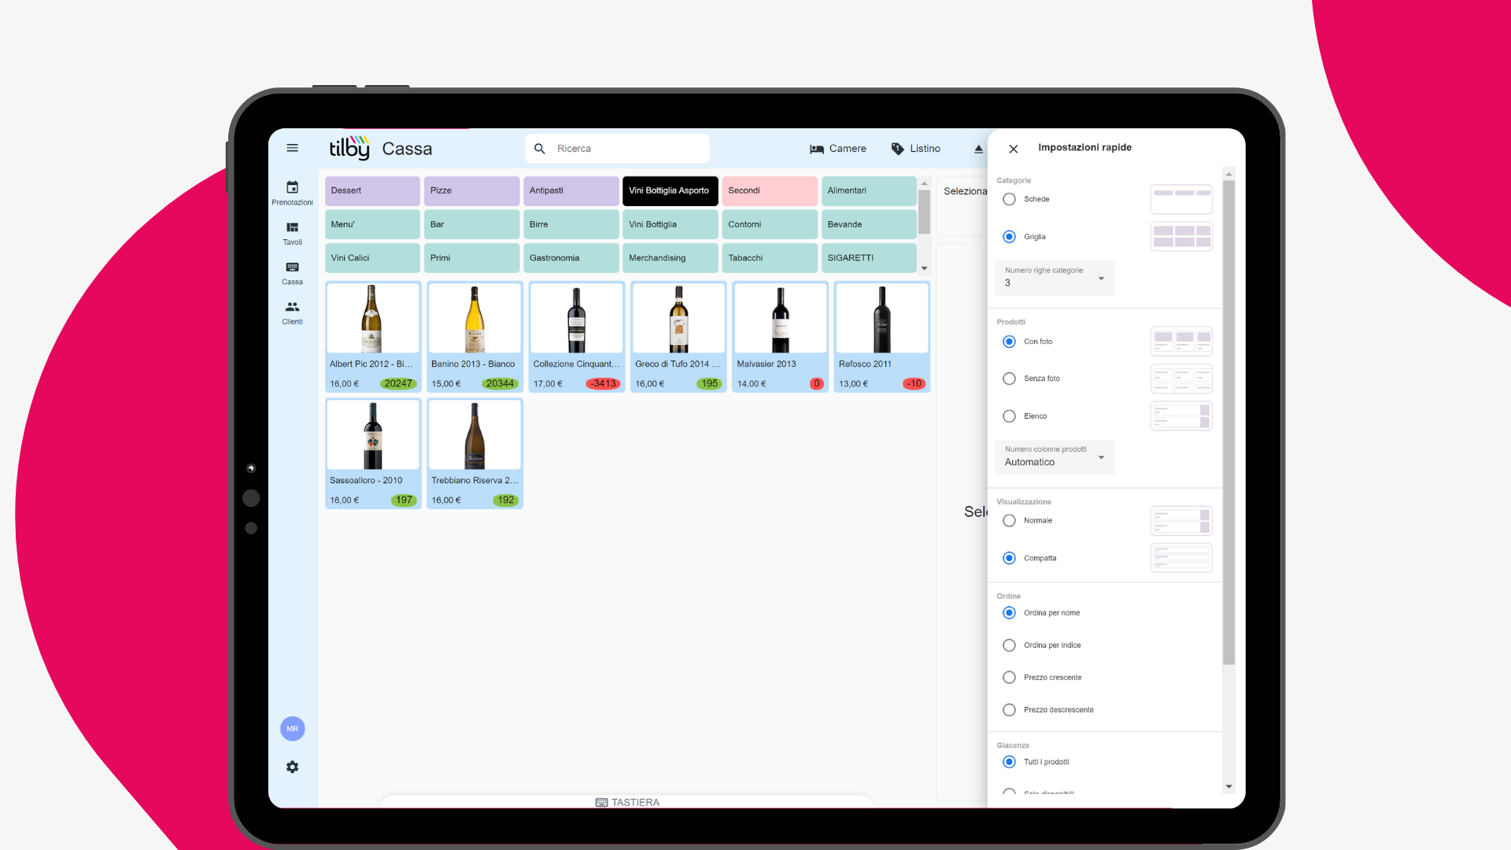The height and width of the screenshot is (850, 1511).
Task: Select the Antipasti category
Action: pyautogui.click(x=571, y=191)
